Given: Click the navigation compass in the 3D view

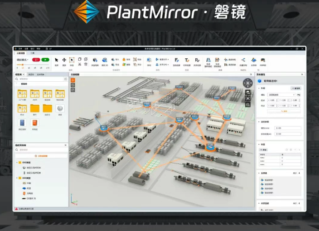Looking at the screenshot, I should coord(248,83).
